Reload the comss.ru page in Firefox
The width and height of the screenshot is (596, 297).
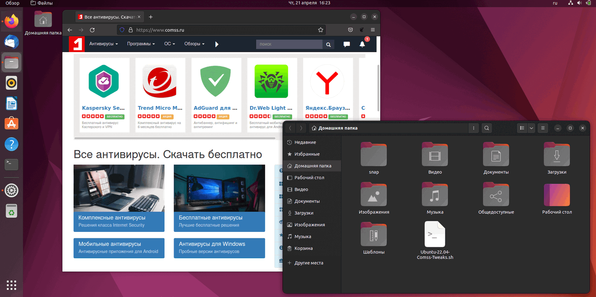point(92,30)
